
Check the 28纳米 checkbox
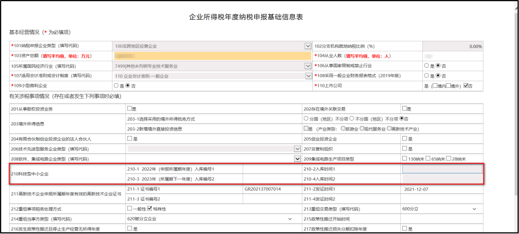pyautogui.click(x=449, y=159)
